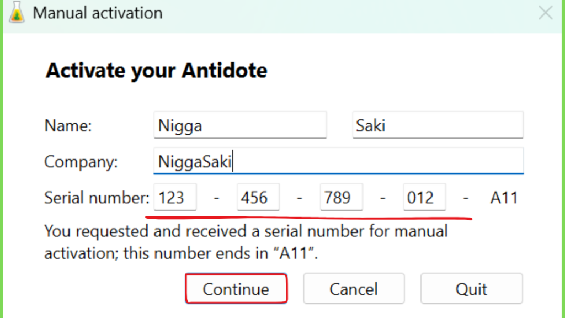The width and height of the screenshot is (565, 318).
Task: Click the Name: label
Action: pyautogui.click(x=68, y=126)
